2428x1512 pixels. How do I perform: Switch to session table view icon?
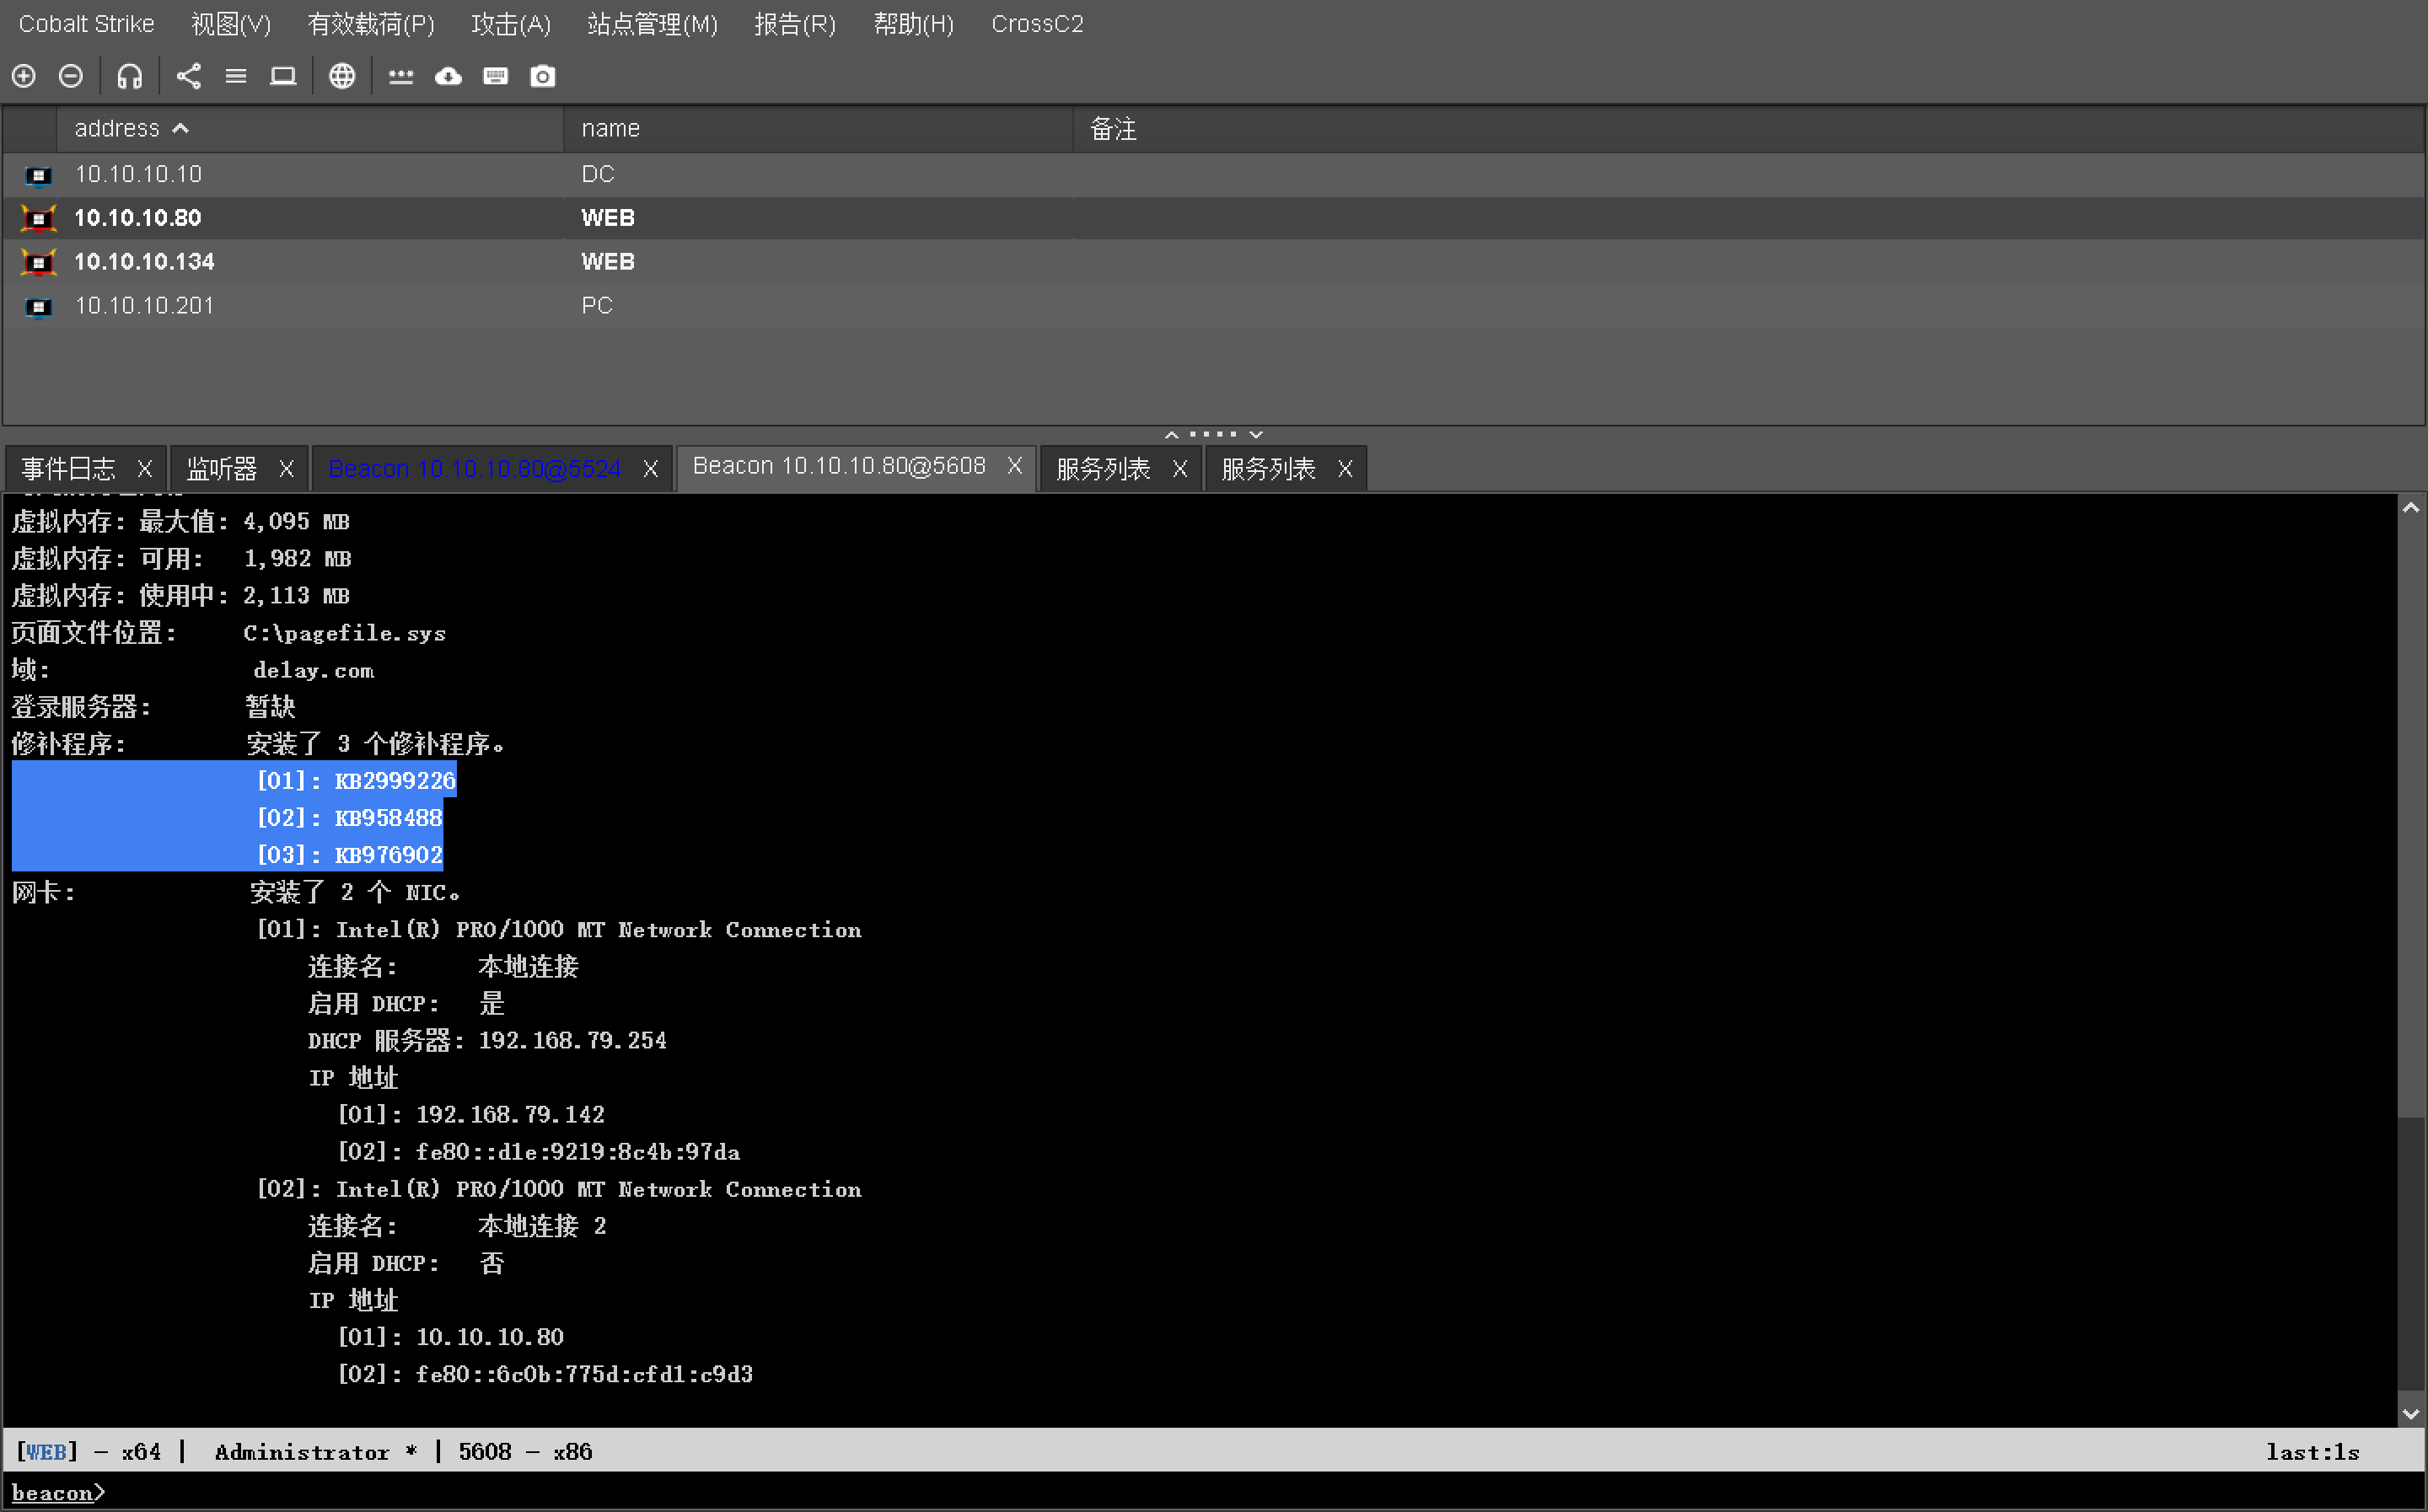pos(236,76)
